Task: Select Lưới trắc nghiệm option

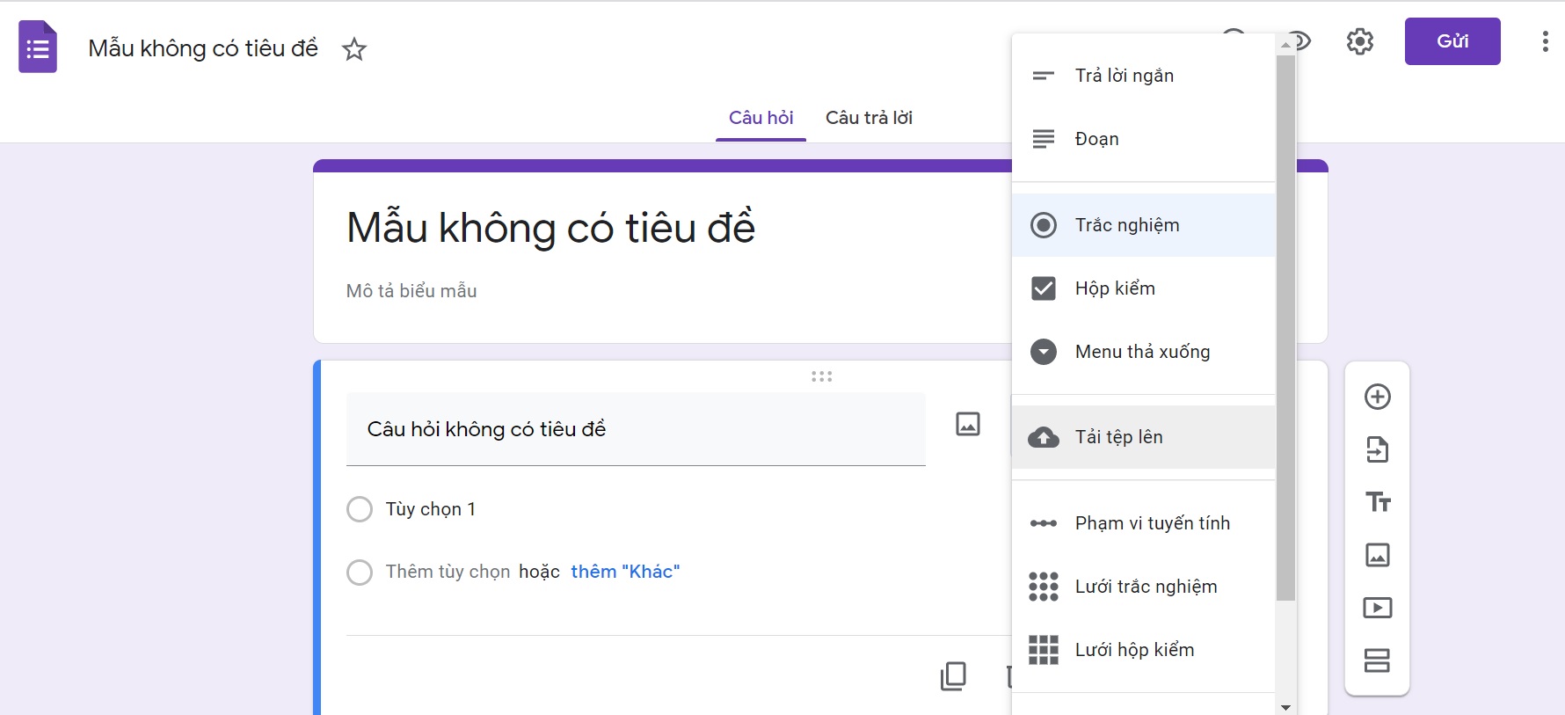Action: click(x=1143, y=587)
